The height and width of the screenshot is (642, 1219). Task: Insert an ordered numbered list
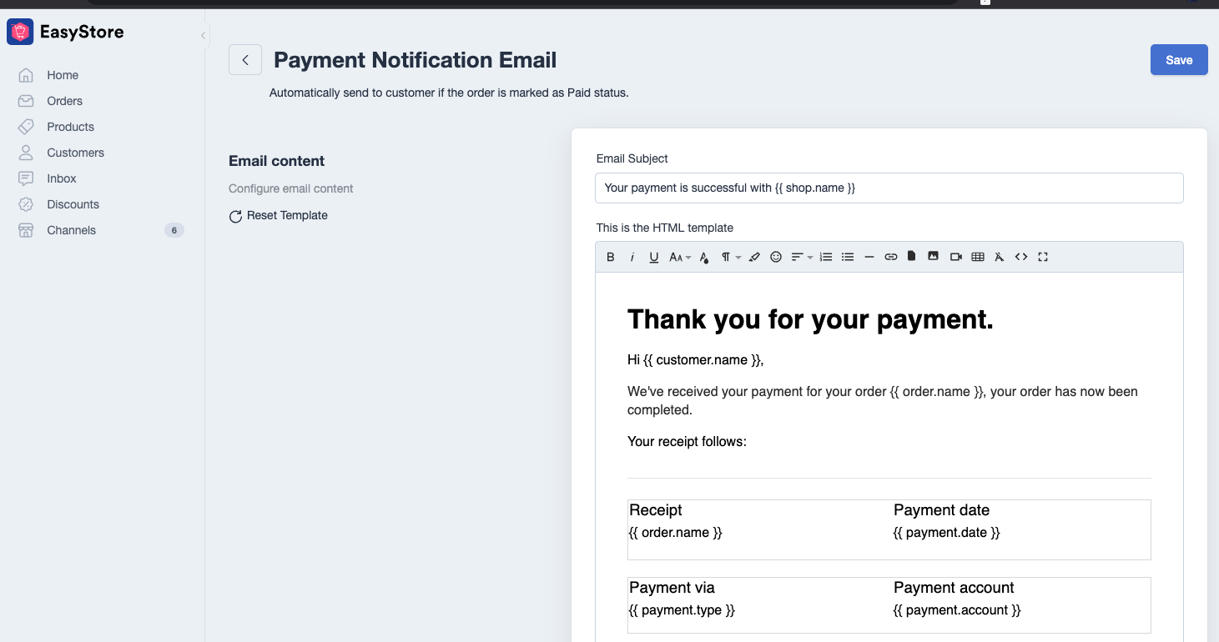tap(826, 257)
